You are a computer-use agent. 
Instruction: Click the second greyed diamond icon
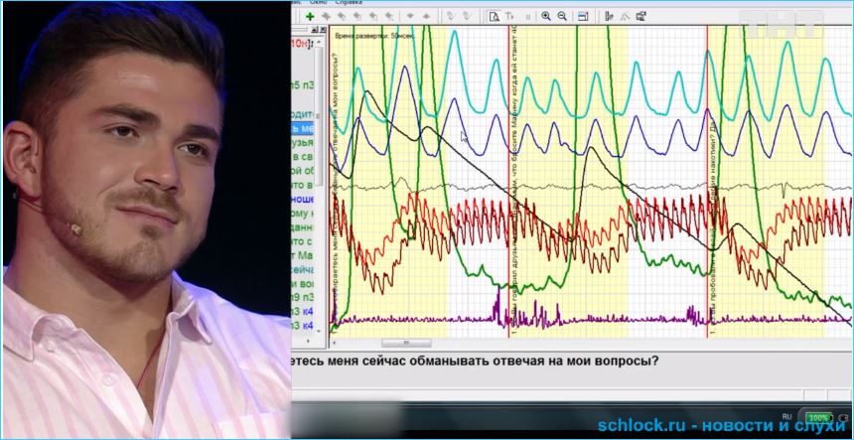click(426, 16)
